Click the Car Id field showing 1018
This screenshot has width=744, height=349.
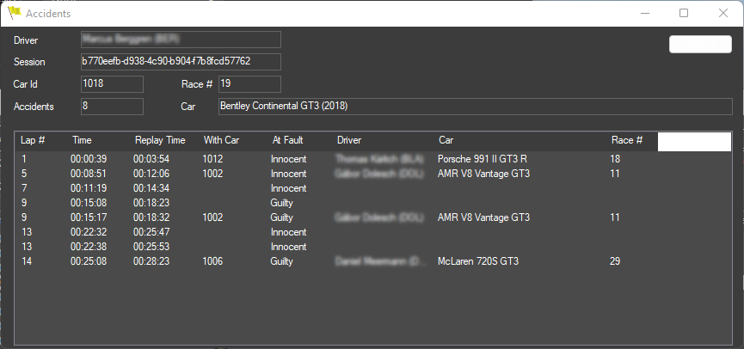point(111,83)
